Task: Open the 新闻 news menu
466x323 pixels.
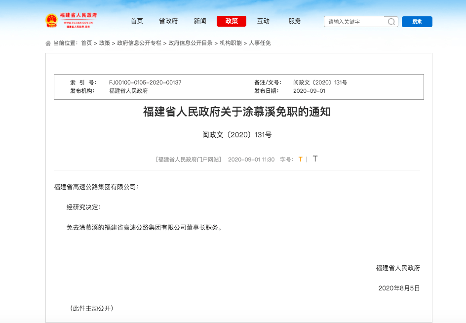Action: coord(199,21)
